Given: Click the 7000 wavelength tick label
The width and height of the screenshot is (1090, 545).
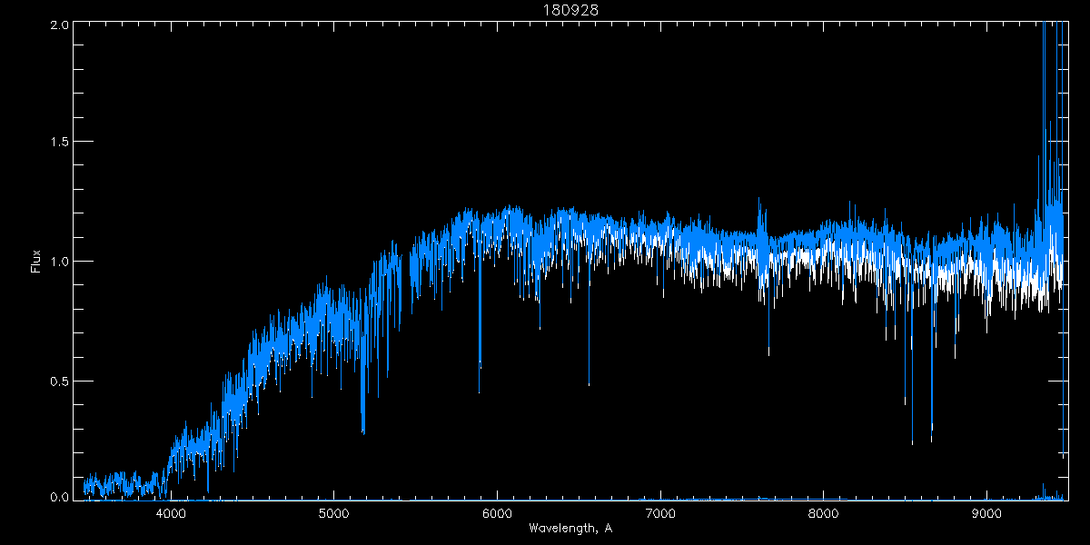Looking at the screenshot, I should [x=660, y=513].
